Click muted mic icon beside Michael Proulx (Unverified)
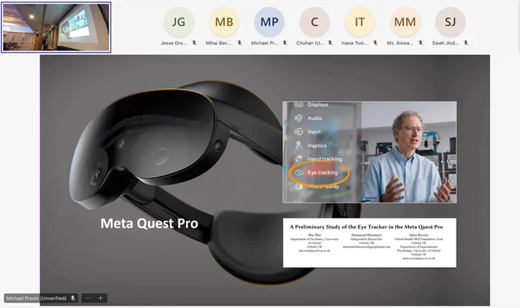 point(73,298)
